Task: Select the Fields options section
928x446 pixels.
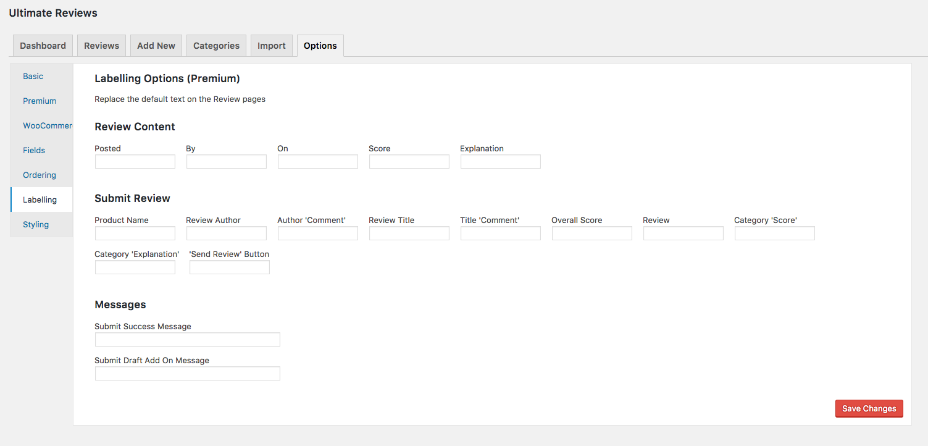Action: pos(34,151)
